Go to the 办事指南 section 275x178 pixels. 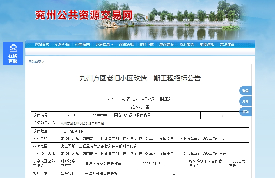coord(82,44)
